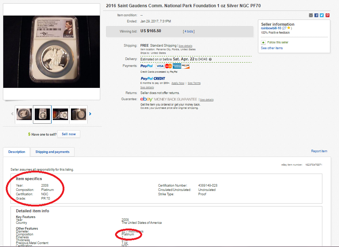Share the listing by email icon
This screenshot has width=339, height=247.
311,15
